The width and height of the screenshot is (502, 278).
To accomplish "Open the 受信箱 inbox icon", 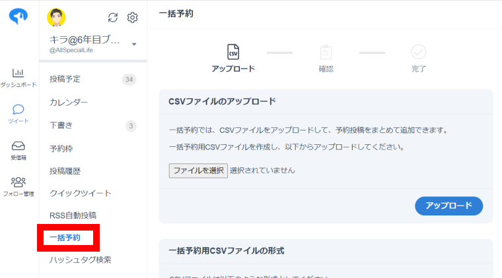I will pos(18,146).
